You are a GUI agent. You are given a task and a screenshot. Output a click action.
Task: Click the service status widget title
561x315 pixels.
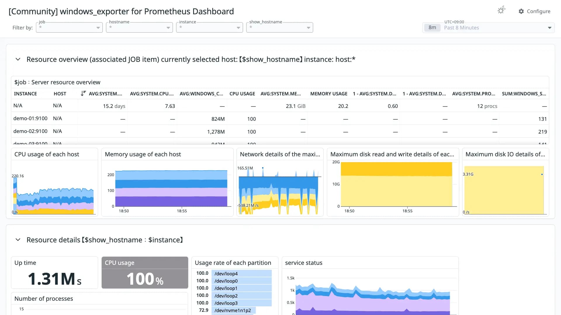tap(304, 263)
